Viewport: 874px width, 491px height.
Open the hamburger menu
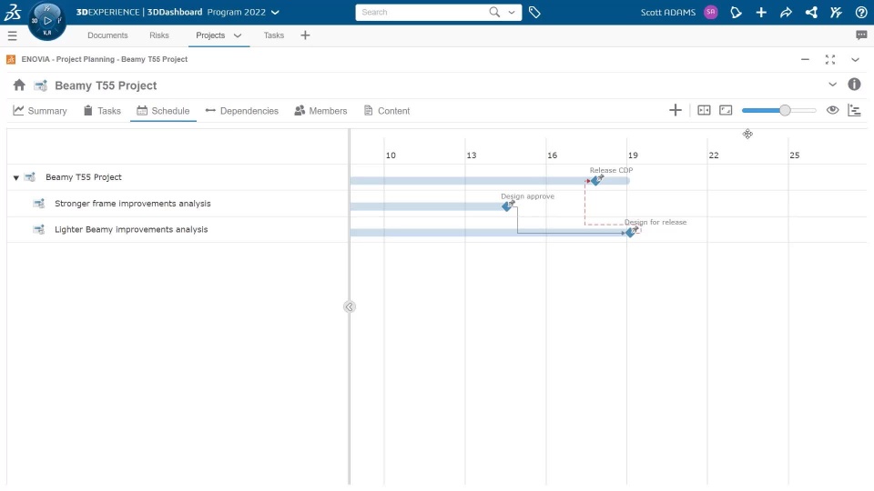[12, 35]
